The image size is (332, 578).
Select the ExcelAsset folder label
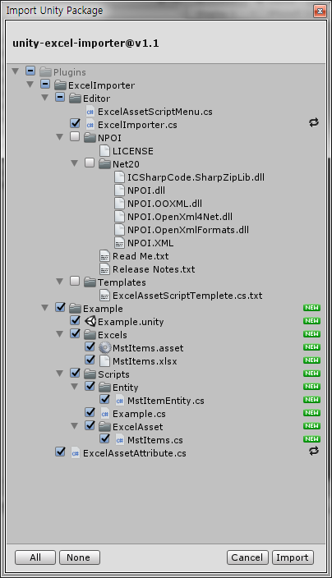pyautogui.click(x=137, y=427)
